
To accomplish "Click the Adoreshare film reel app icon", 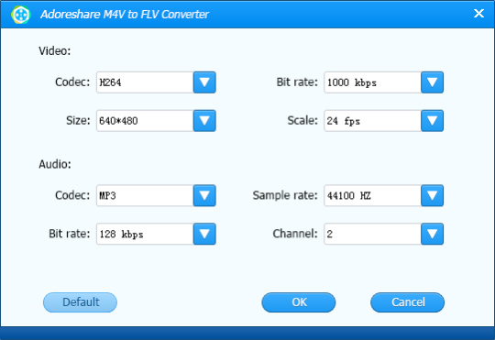I will (x=20, y=15).
